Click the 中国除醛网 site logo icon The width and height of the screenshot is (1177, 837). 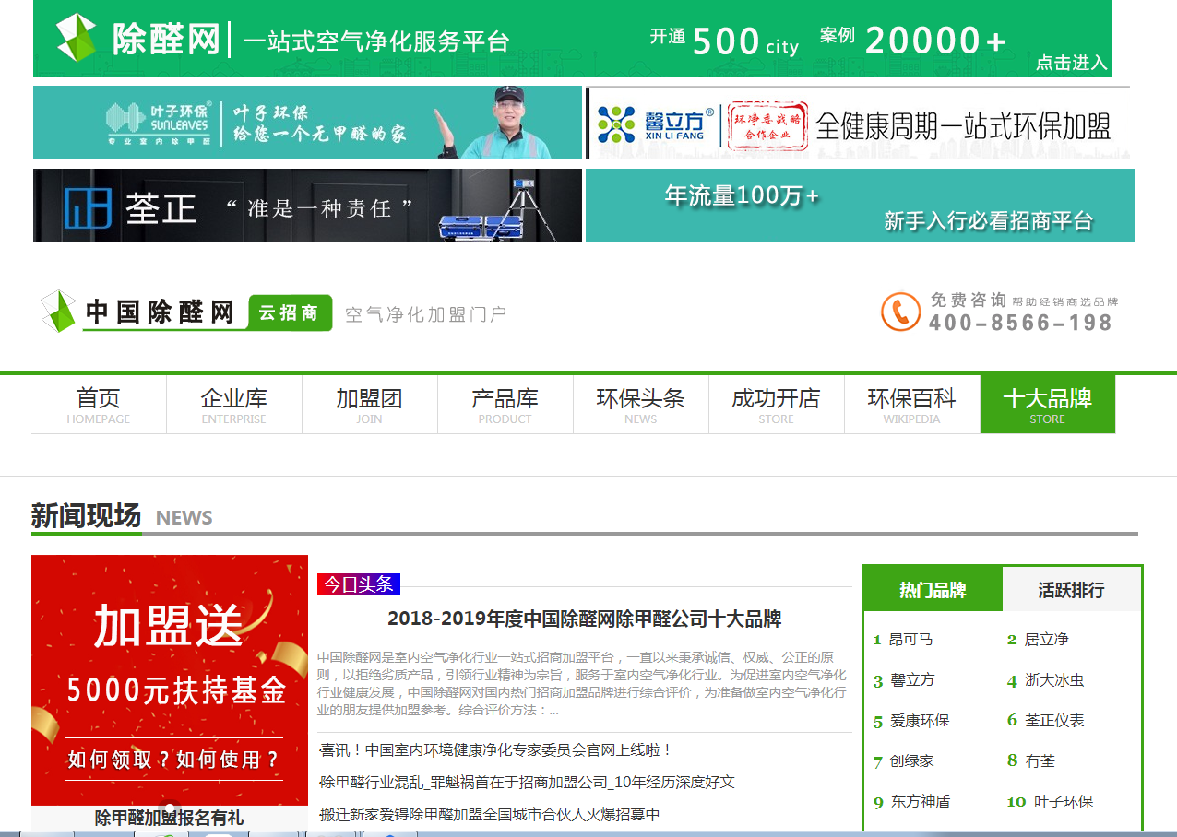59,312
